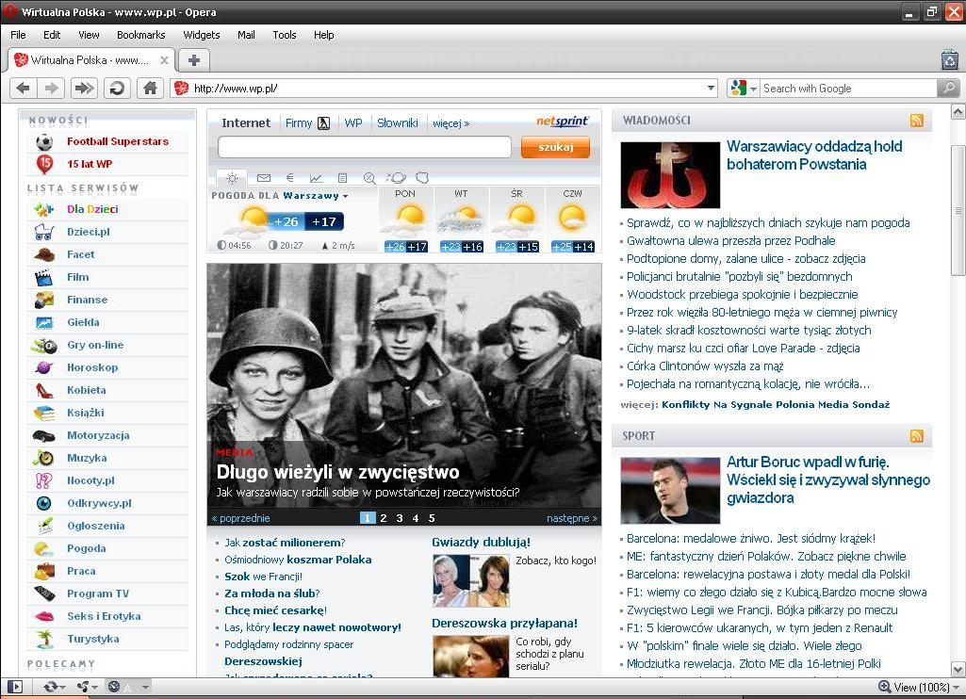Select slide 3 in the news carousel

tap(399, 518)
